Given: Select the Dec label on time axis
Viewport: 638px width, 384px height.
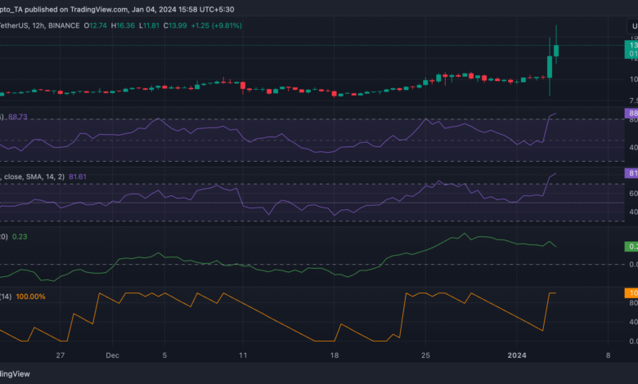Looking at the screenshot, I should (113, 355).
